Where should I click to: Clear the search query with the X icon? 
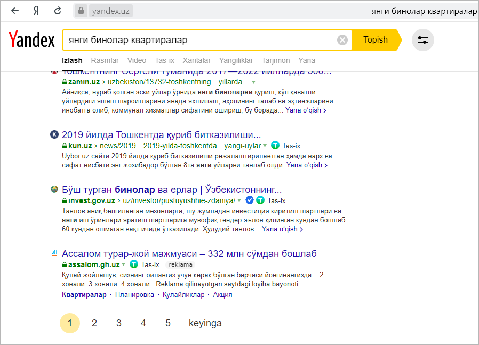coord(342,40)
